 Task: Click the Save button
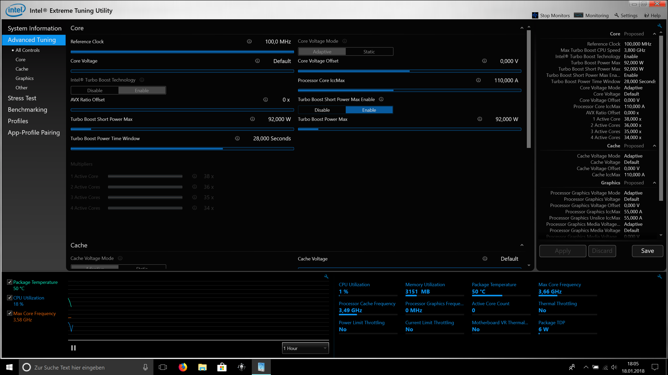pos(647,251)
